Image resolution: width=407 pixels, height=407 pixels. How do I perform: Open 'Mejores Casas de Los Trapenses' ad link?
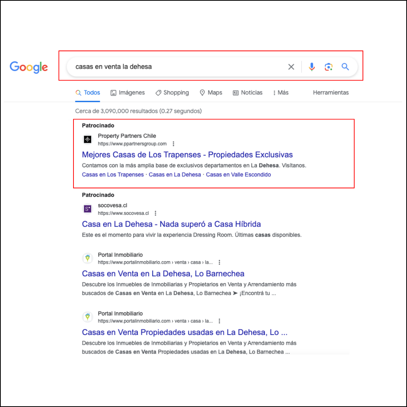pos(187,155)
